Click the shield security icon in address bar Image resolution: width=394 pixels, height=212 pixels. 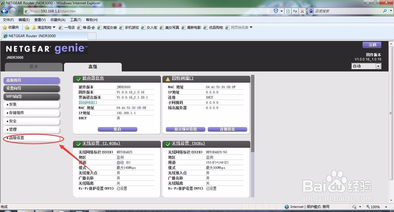coord(276,11)
